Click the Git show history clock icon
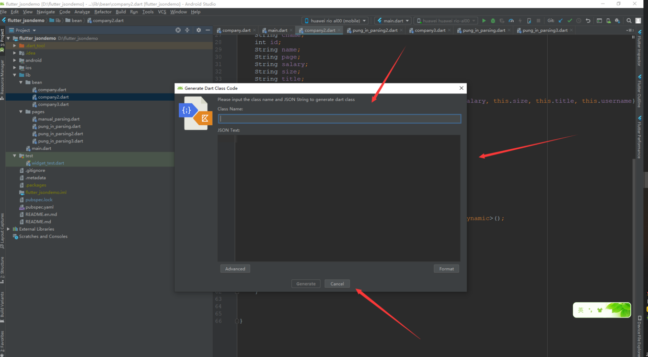The width and height of the screenshot is (648, 357). (x=578, y=21)
